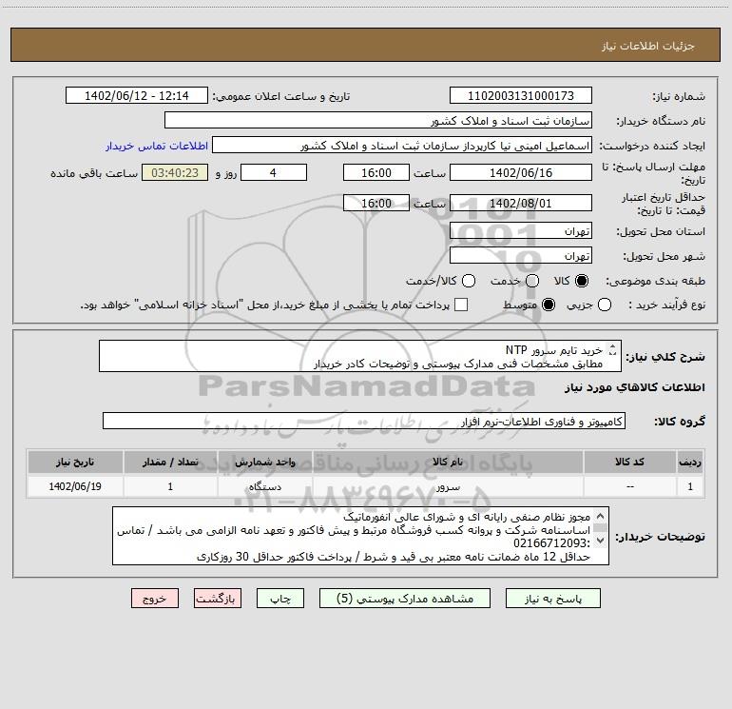
Task: Choose جزیی purchase process option
Action: [x=604, y=305]
